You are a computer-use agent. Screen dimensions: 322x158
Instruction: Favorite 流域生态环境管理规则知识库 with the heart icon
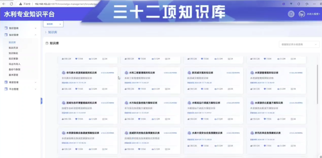76,119
